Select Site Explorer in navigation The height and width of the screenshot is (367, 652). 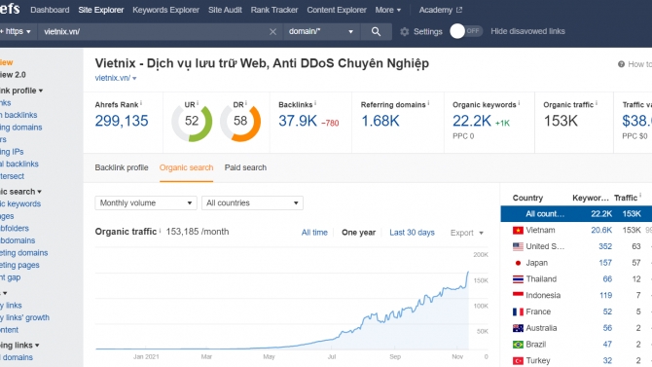(101, 10)
